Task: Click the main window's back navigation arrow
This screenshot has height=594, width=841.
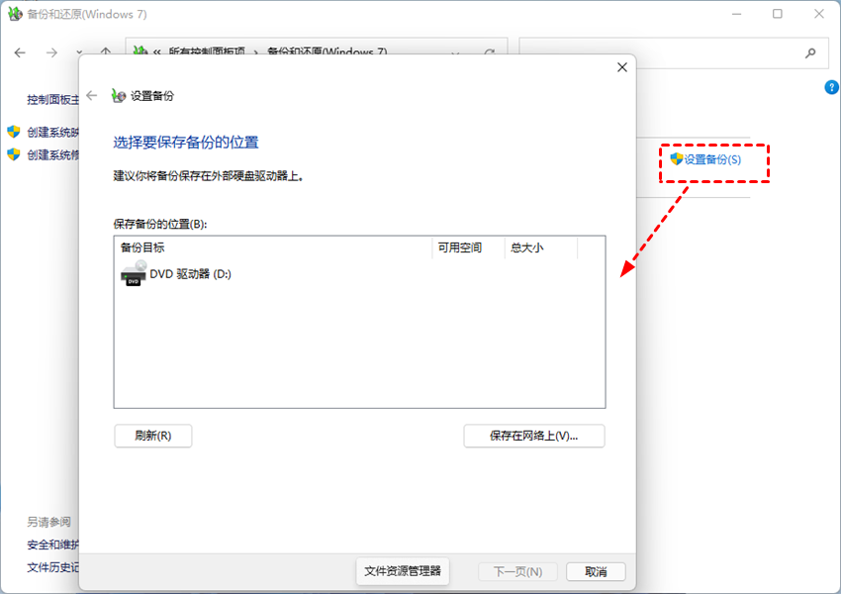Action: pyautogui.click(x=20, y=53)
